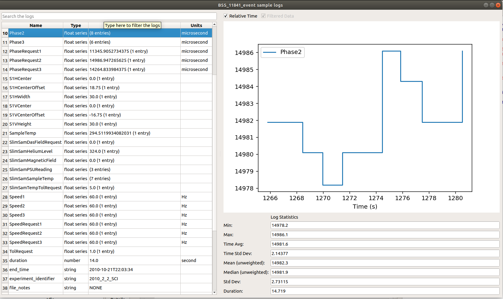The width and height of the screenshot is (503, 299).
Task: Click the Duration field value 14.719
Action: pyautogui.click(x=385, y=291)
